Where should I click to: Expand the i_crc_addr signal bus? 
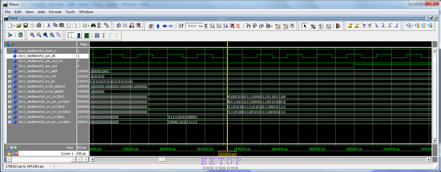[10, 71]
